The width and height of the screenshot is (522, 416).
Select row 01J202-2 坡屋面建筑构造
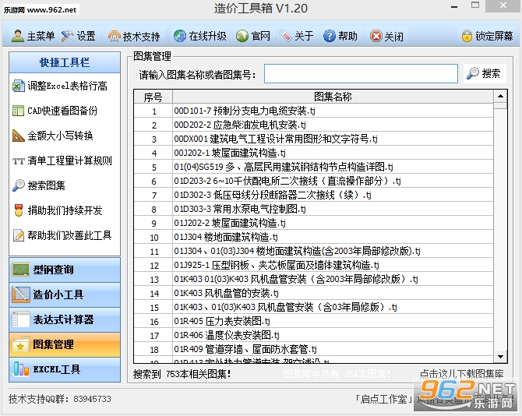pos(314,223)
